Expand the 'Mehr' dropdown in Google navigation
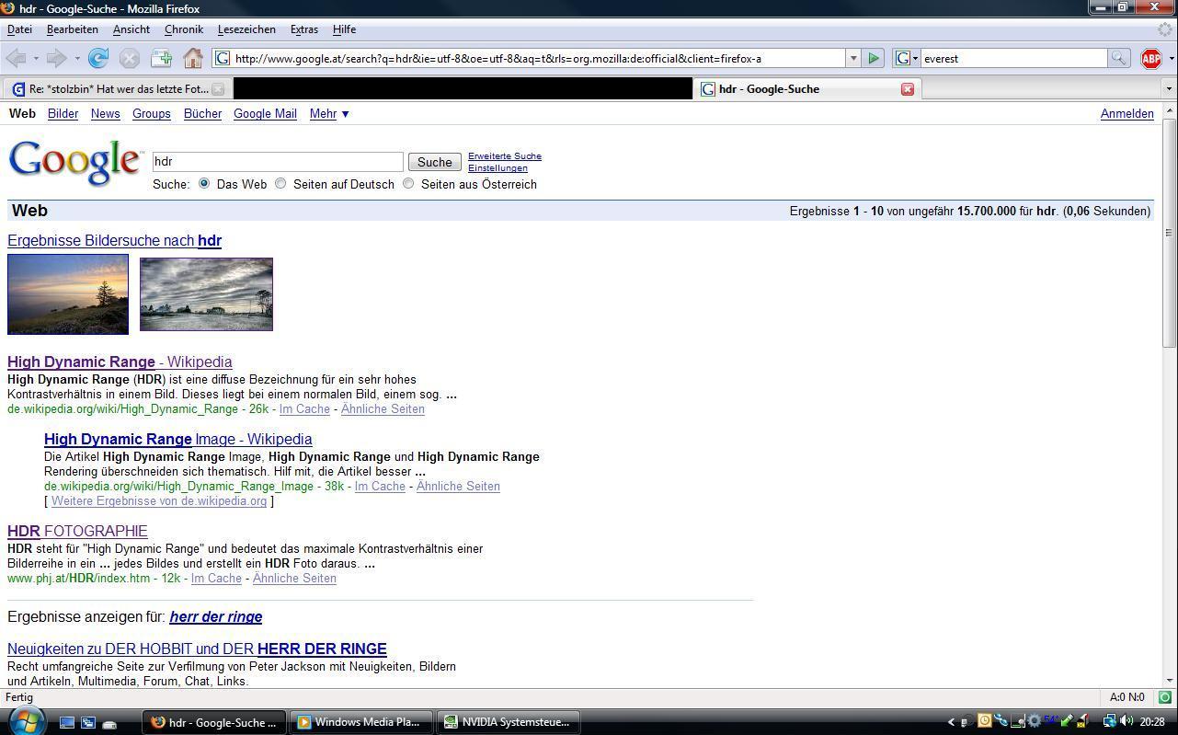The image size is (1178, 735). click(x=329, y=114)
